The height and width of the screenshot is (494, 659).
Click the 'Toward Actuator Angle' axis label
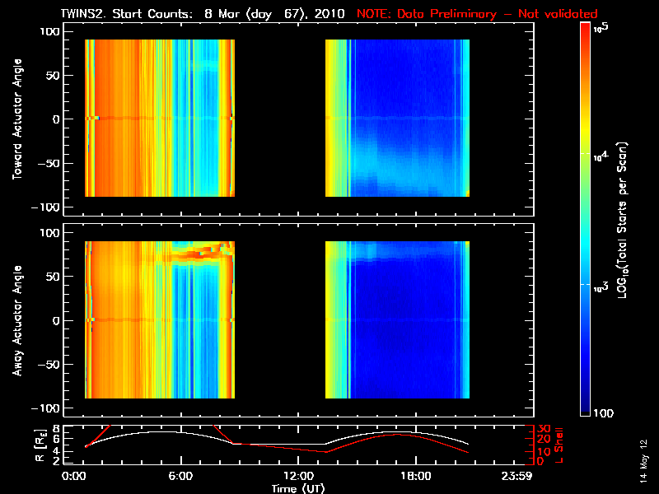point(17,119)
